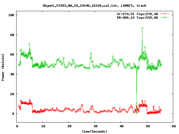Click legend entry YR-488.19 Tsys:535.90
This screenshot has width=179, height=134.
[137, 18]
